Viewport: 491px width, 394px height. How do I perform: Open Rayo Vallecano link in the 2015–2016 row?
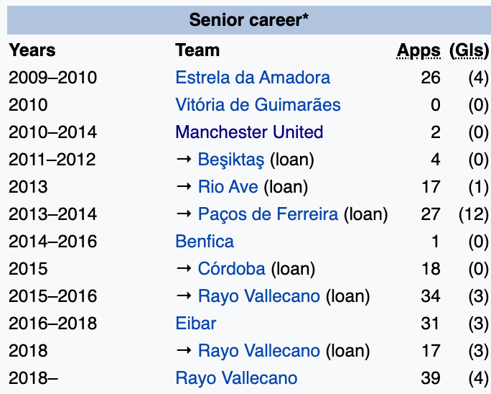pyautogui.click(x=259, y=296)
